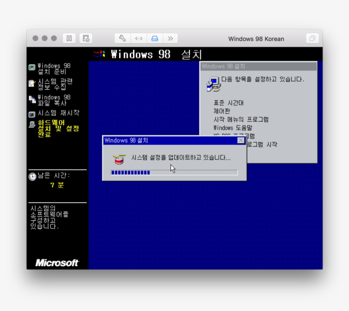Click the window mode icon at top right
Image resolution: width=349 pixels, height=311 pixels.
[x=312, y=38]
